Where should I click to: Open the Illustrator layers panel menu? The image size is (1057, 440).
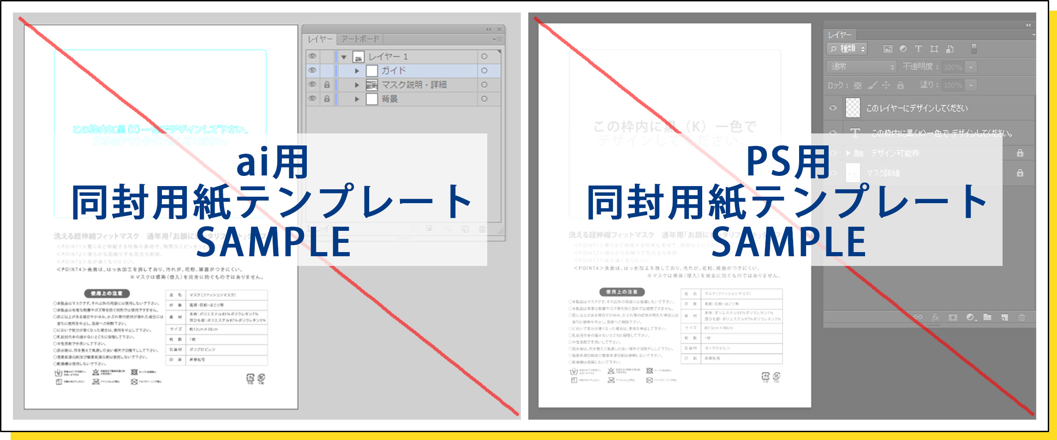point(497,39)
